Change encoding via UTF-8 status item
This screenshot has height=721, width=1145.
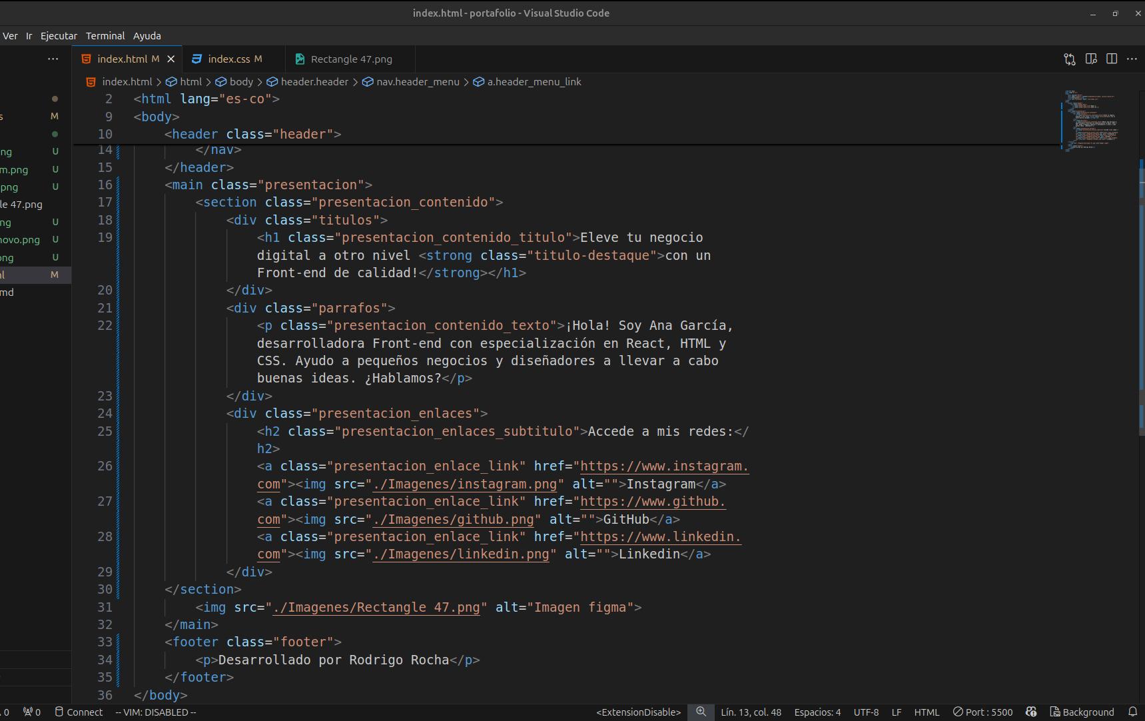[x=866, y=712]
